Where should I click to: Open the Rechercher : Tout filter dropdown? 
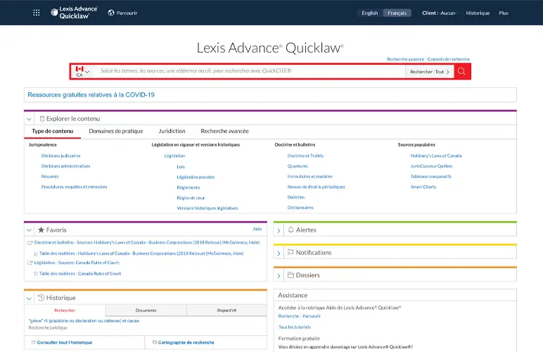pyautogui.click(x=430, y=72)
